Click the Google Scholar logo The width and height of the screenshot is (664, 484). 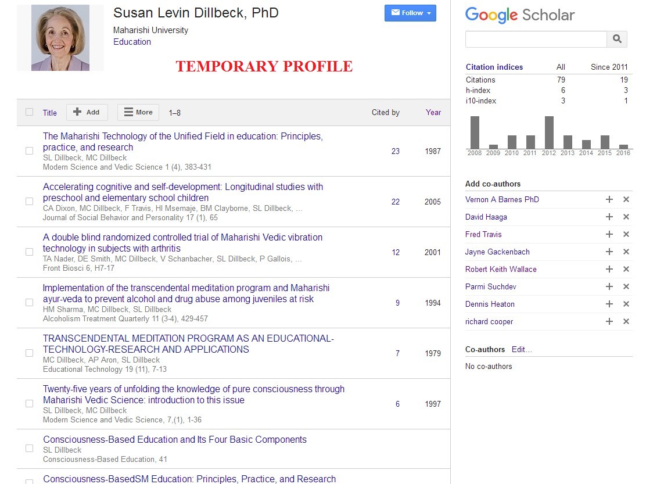click(x=519, y=15)
